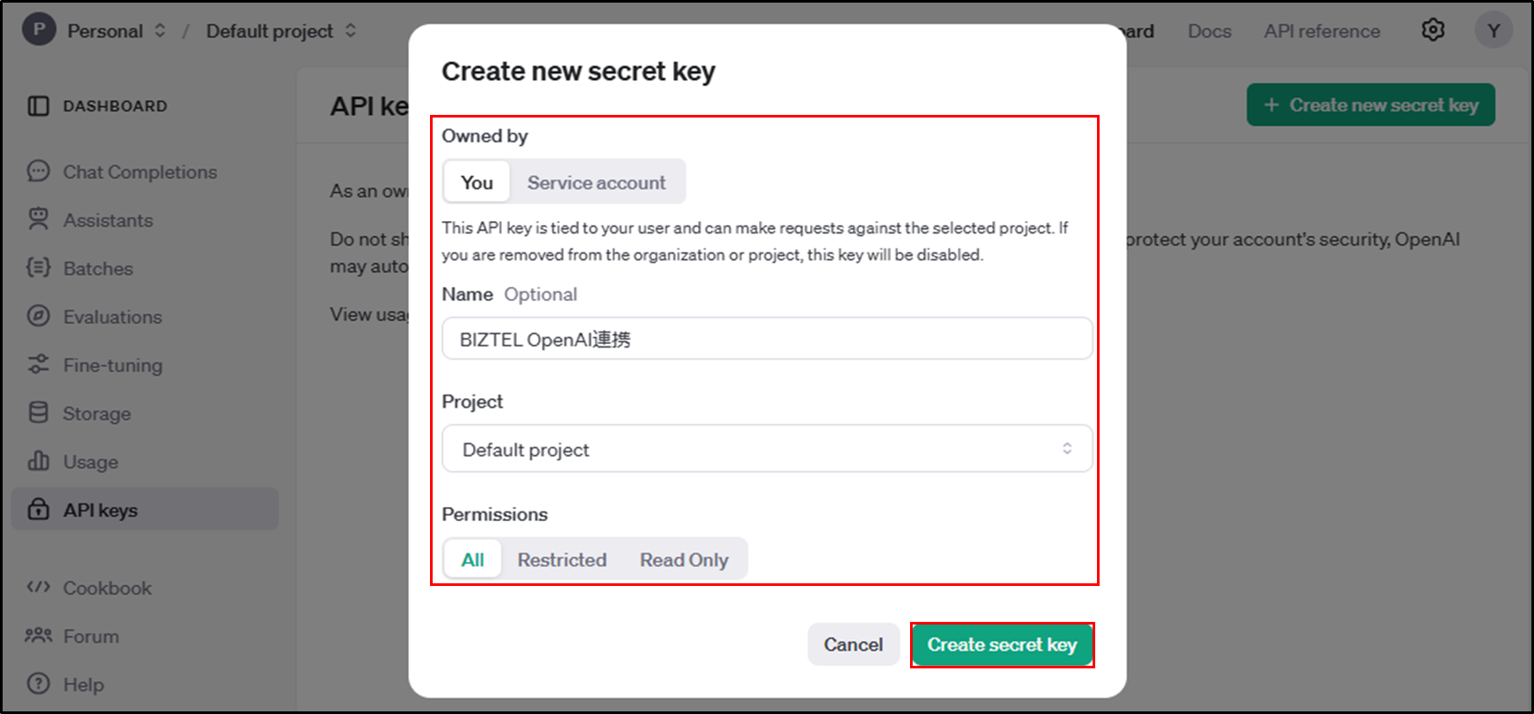Screen dimensions: 1534x714
Task: Click the green Create secret key button
Action: click(x=1002, y=645)
